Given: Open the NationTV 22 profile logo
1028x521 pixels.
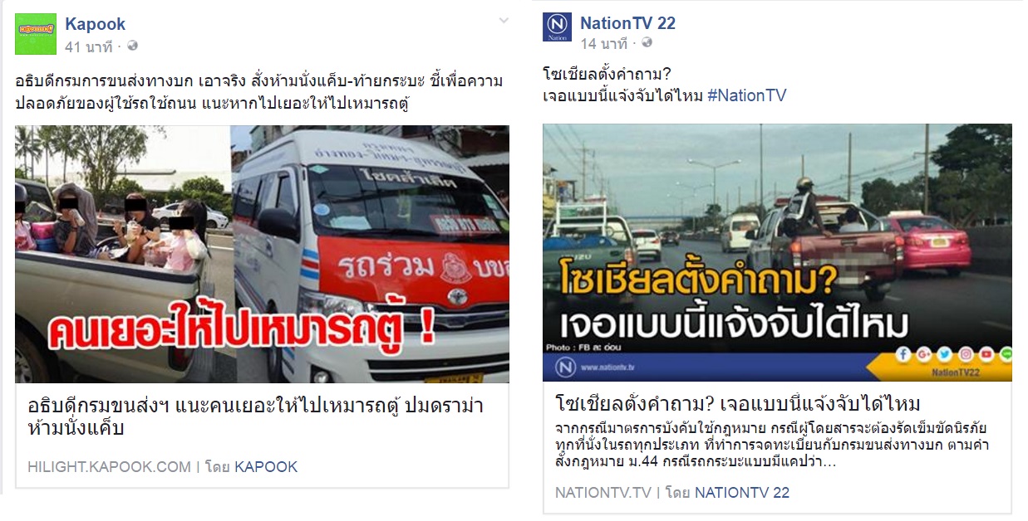Looking at the screenshot, I should pos(557,27).
